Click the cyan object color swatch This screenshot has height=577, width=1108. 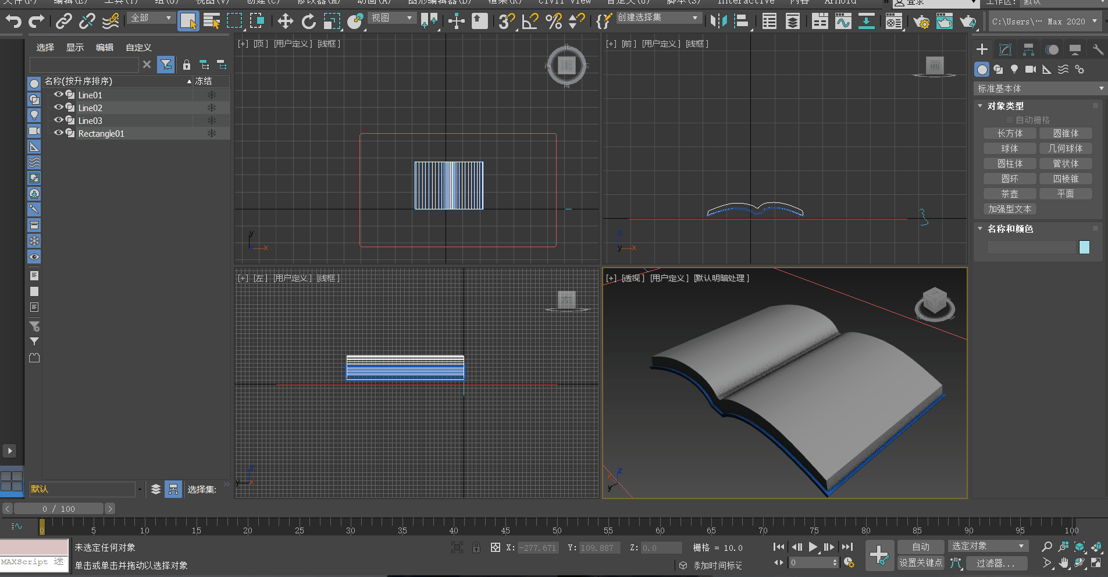[1084, 247]
